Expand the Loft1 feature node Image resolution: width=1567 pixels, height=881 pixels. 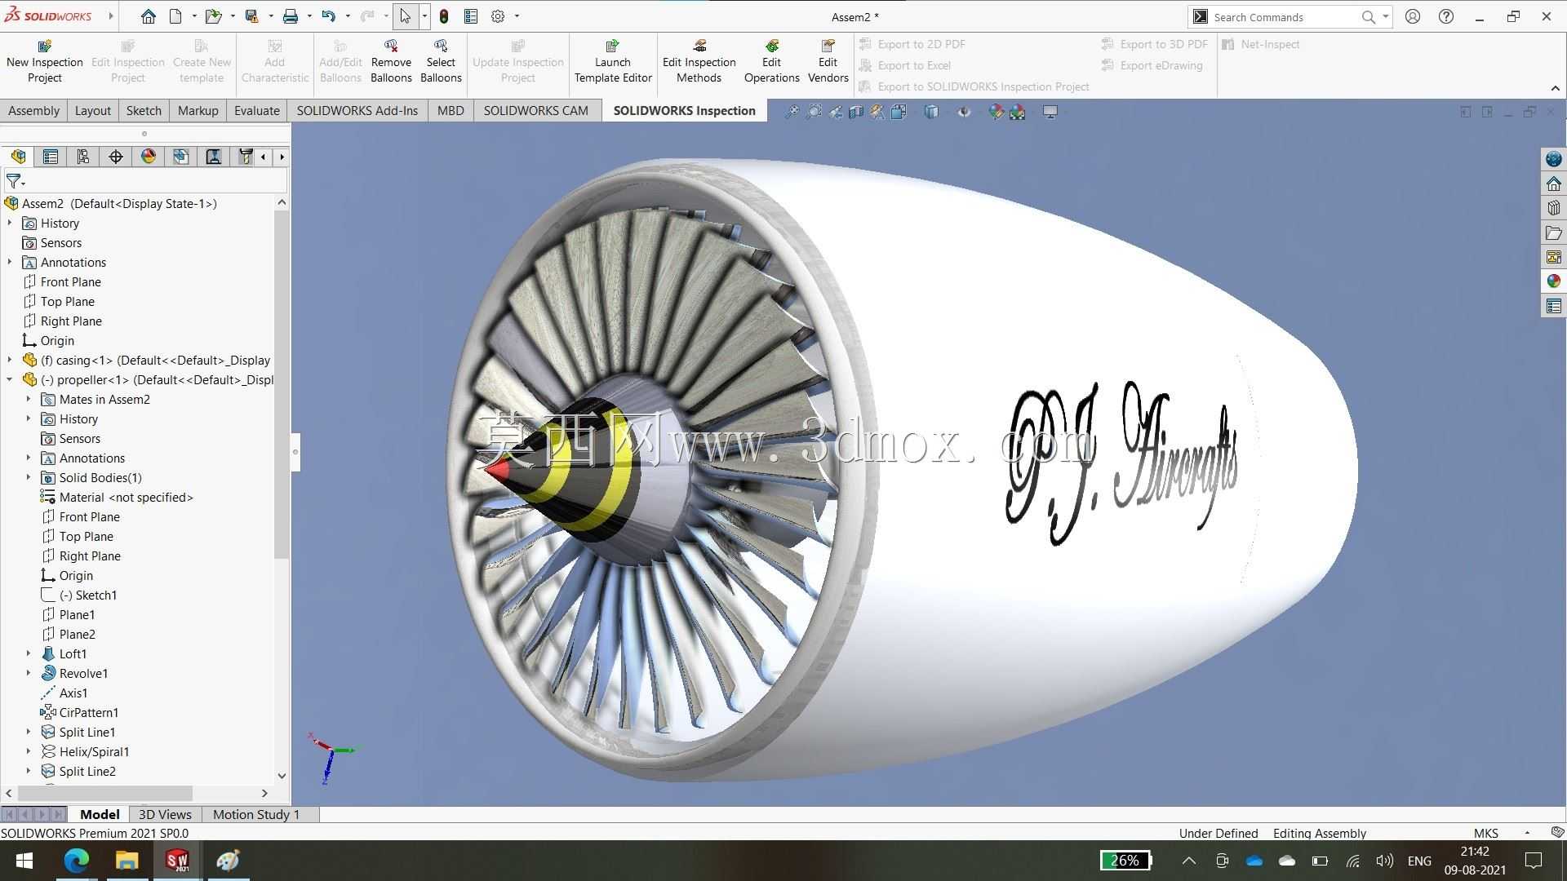(x=29, y=653)
